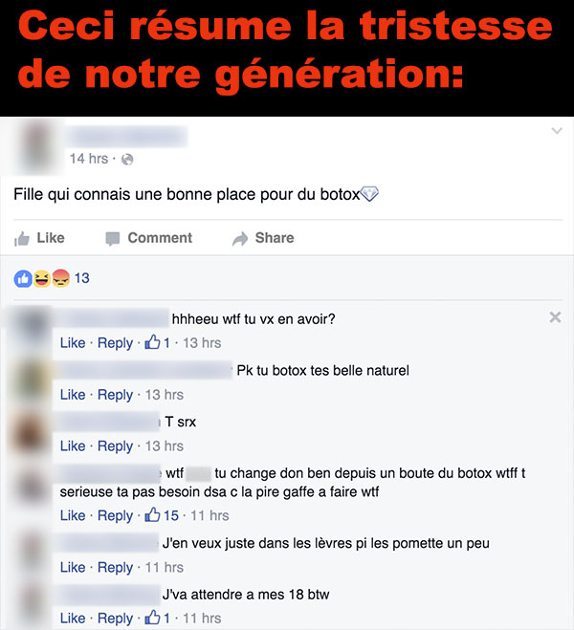This screenshot has width=574, height=630.
Task: Click the public globe privacy icon
Action: click(127, 160)
